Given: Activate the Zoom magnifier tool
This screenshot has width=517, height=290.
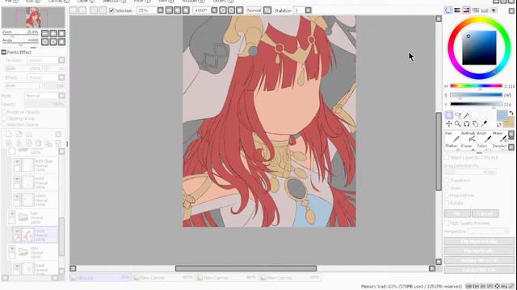Looking at the screenshot, I should pyautogui.click(x=458, y=123).
